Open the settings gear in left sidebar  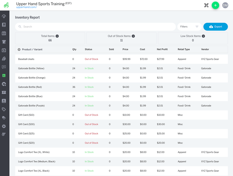(4, 126)
